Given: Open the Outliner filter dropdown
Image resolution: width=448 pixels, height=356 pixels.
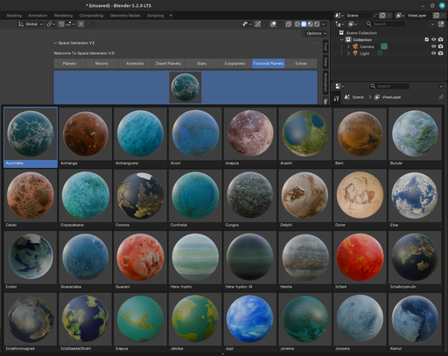Looking at the screenshot, I should (x=432, y=24).
